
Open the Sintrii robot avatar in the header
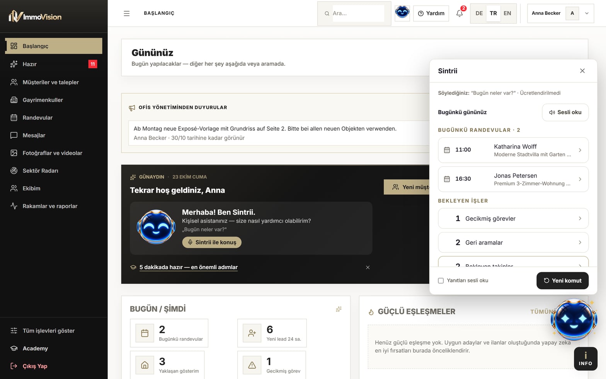pyautogui.click(x=402, y=13)
